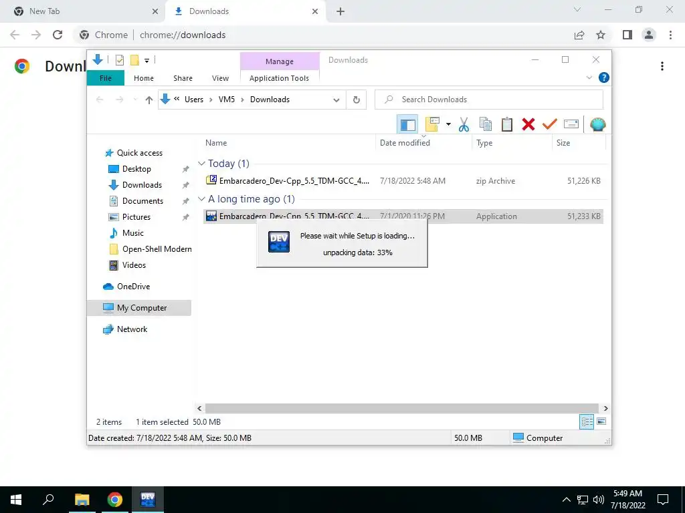Show hidden system tray icons
Image resolution: width=685 pixels, height=513 pixels.
pos(566,500)
